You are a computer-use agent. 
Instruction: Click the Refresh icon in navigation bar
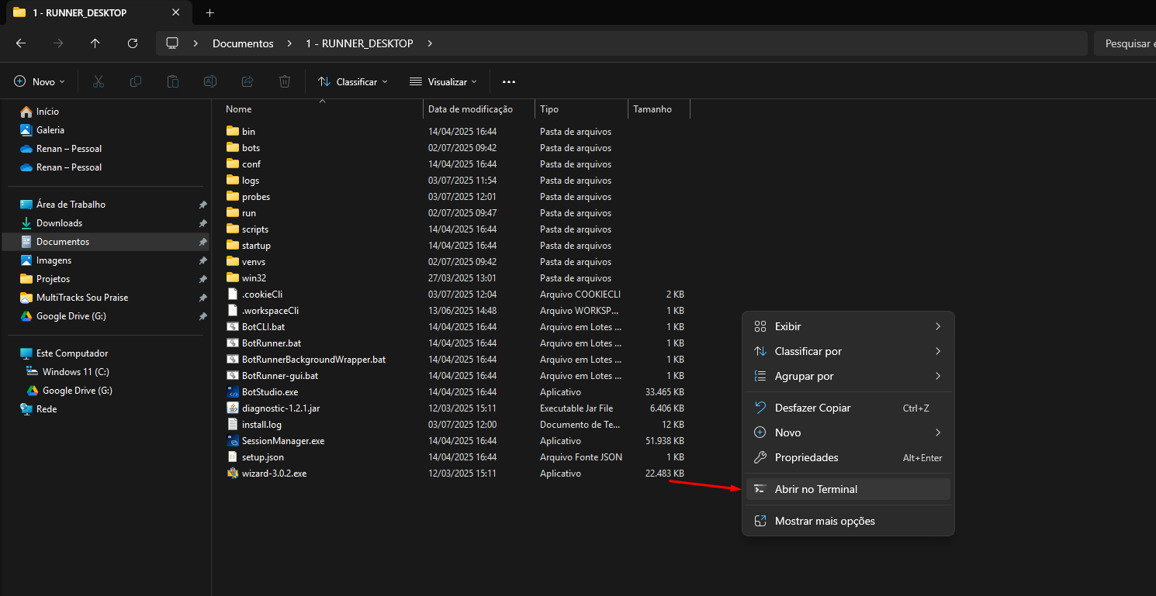coord(133,43)
